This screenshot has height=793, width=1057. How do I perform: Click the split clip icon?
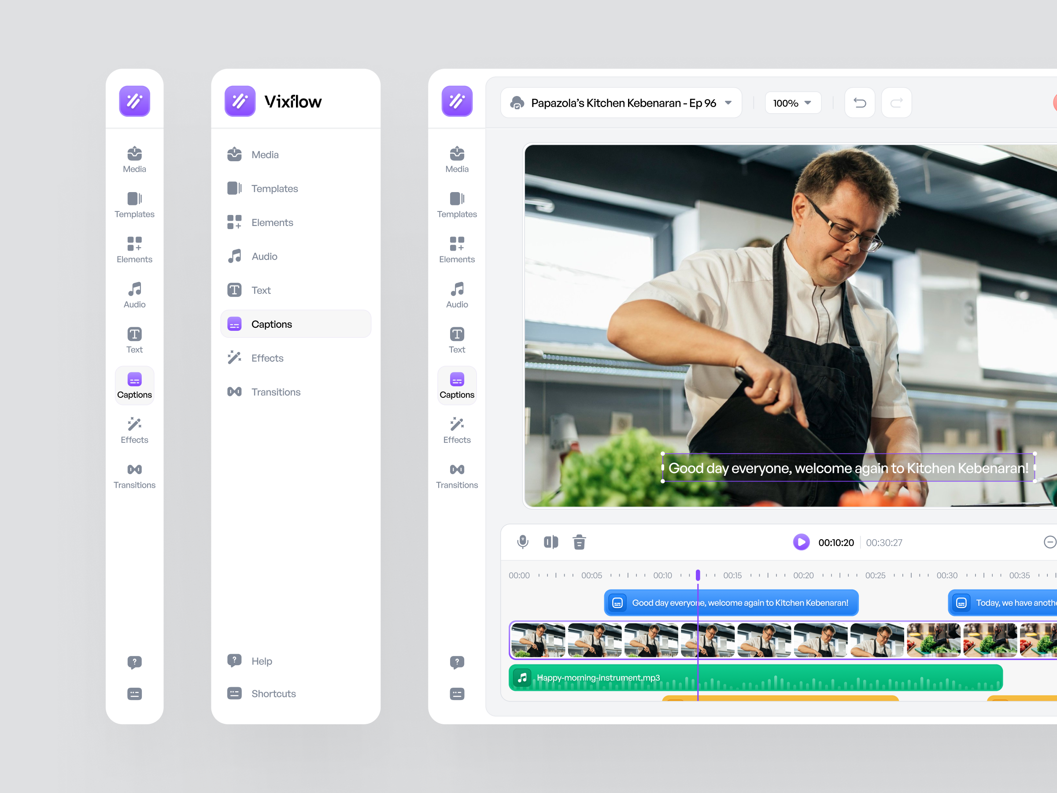(551, 541)
